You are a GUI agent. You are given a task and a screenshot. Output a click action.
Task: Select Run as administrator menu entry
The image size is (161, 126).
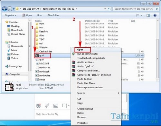[x=88, y=54]
